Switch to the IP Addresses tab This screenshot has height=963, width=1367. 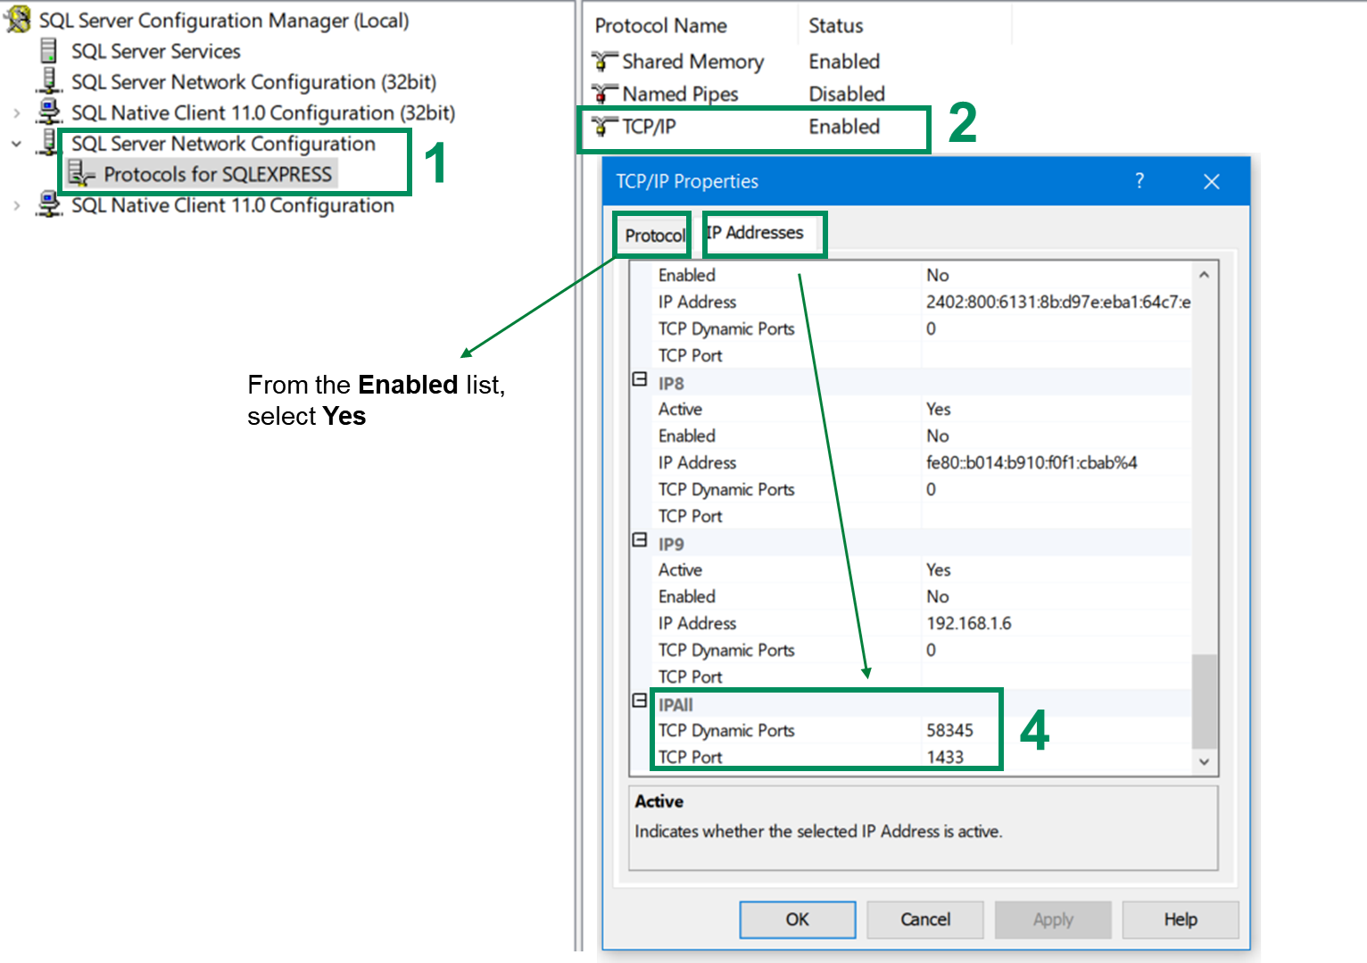756,233
